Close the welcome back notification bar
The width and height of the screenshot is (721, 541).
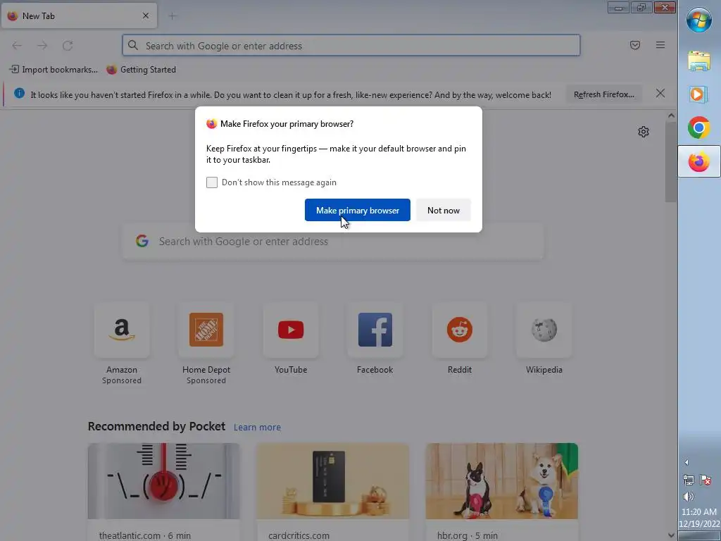pos(660,94)
